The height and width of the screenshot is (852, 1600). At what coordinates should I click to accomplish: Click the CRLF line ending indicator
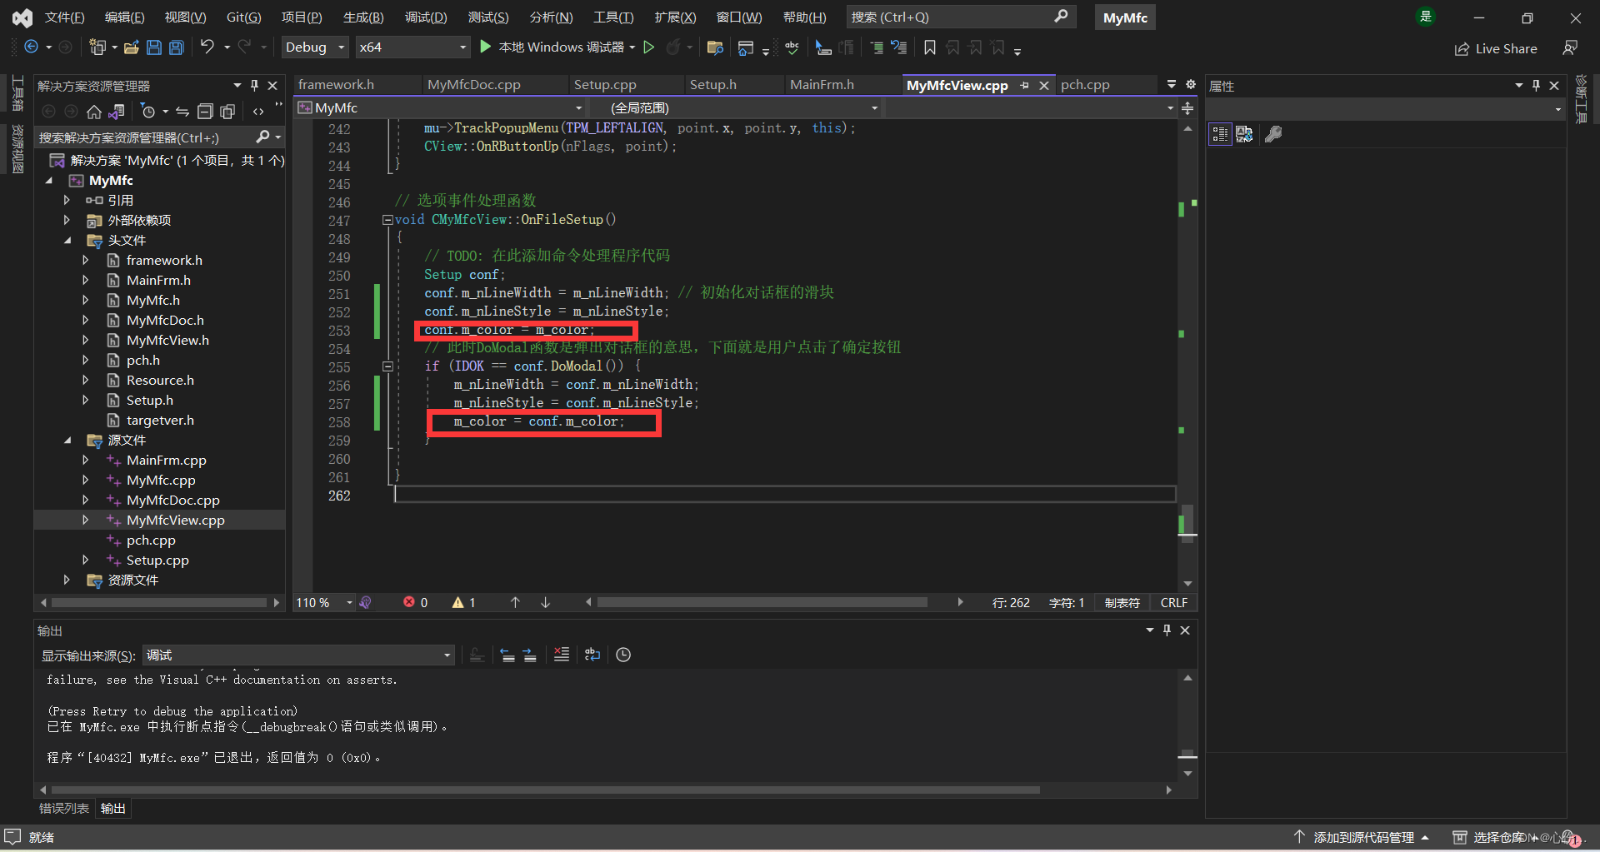tap(1174, 602)
